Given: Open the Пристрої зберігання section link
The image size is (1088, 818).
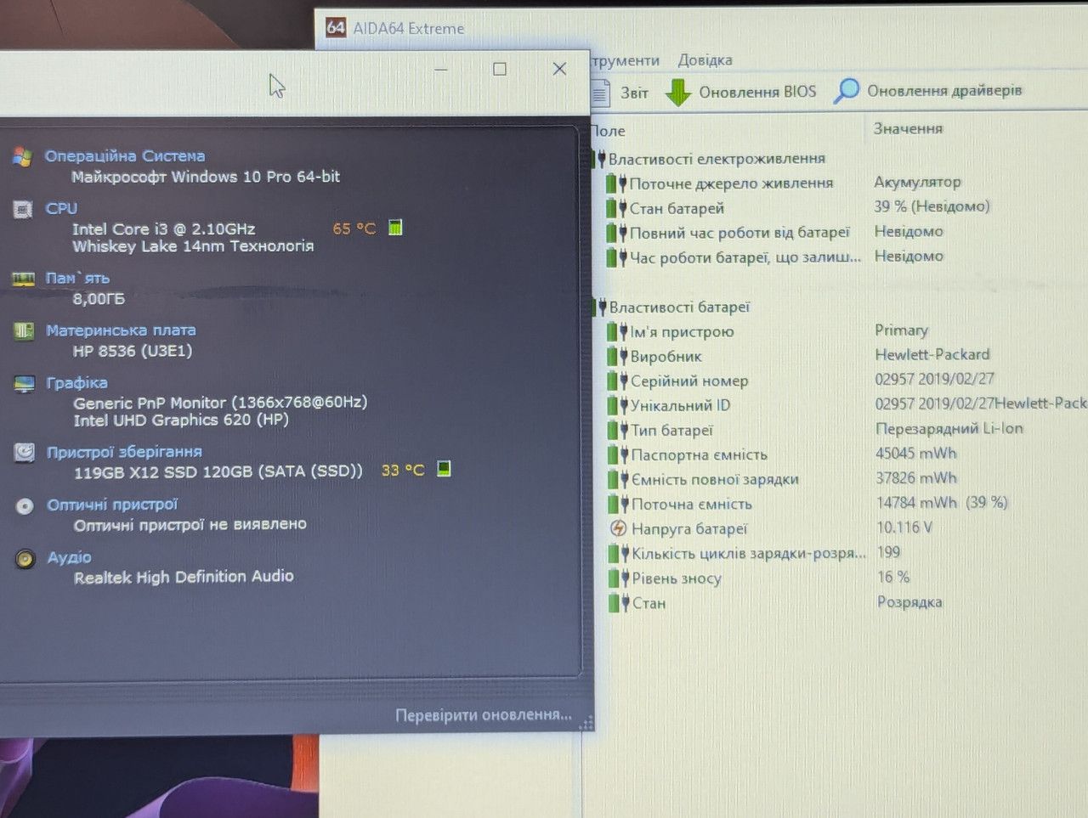Looking at the screenshot, I should point(124,452).
